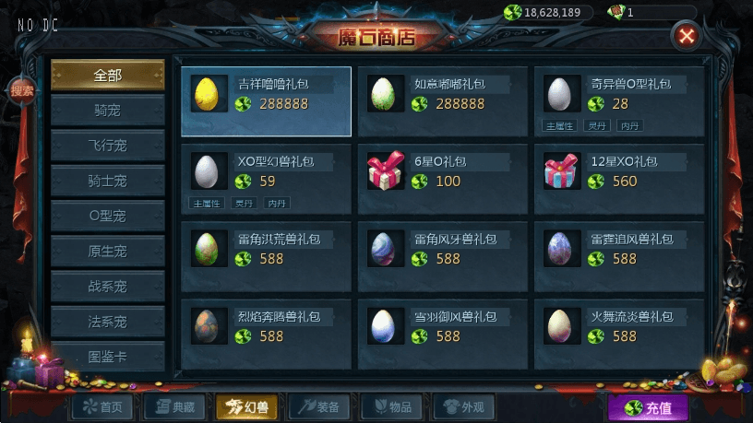Choose the purple egg of 雷霆追风兽礼包

(560, 249)
